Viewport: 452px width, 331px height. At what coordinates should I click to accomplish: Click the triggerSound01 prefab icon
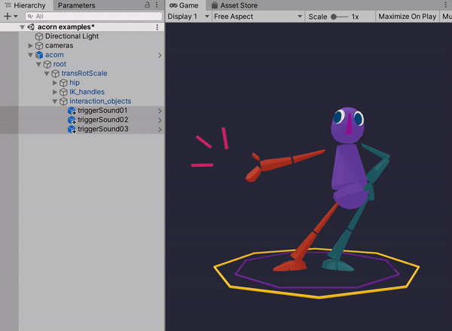[x=72, y=111]
